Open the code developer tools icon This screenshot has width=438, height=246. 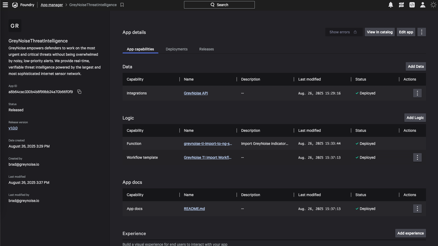(x=412, y=5)
